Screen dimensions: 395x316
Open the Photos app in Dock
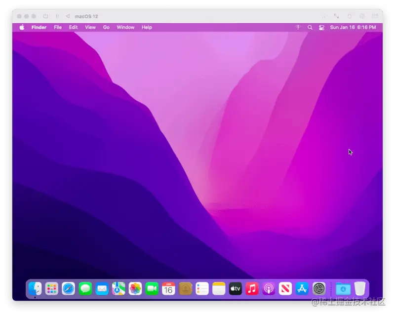135,288
